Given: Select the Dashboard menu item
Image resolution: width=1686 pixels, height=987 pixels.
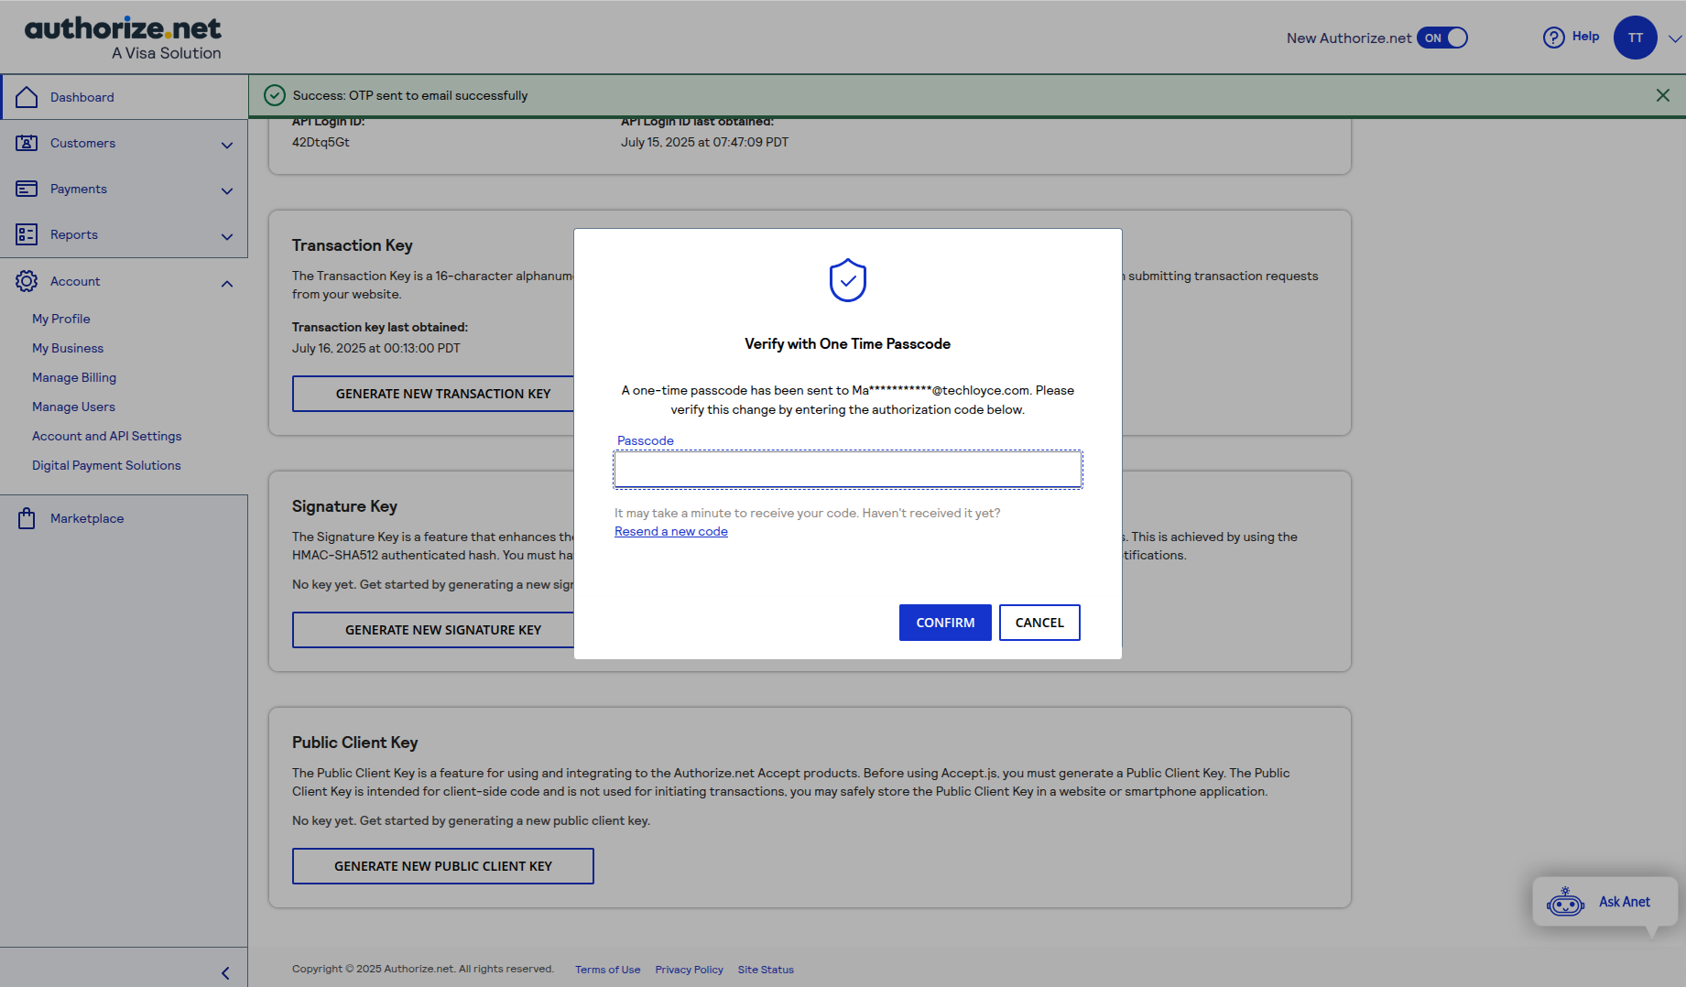Looking at the screenshot, I should click(124, 97).
